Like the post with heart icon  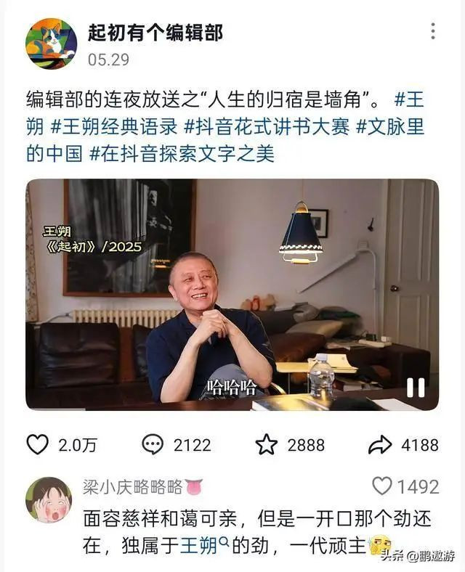click(x=38, y=445)
